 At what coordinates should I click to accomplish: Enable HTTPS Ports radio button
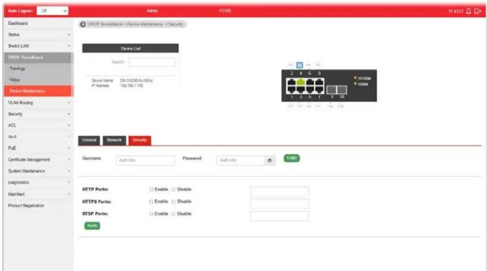click(x=151, y=202)
